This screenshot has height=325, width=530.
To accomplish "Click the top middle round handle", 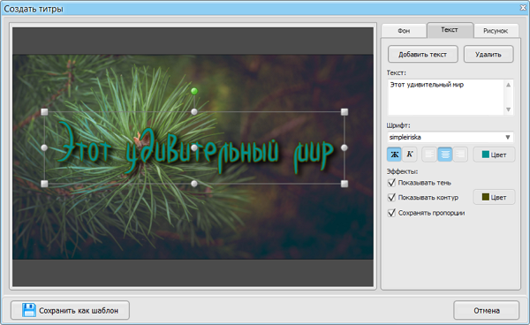I will tap(194, 112).
